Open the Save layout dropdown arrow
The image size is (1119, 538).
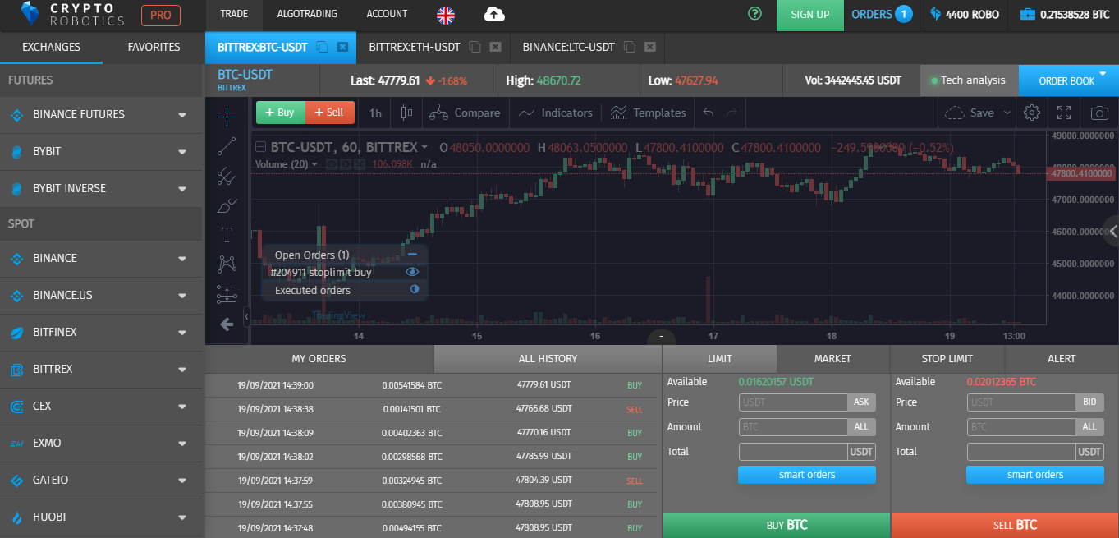pyautogui.click(x=1007, y=113)
